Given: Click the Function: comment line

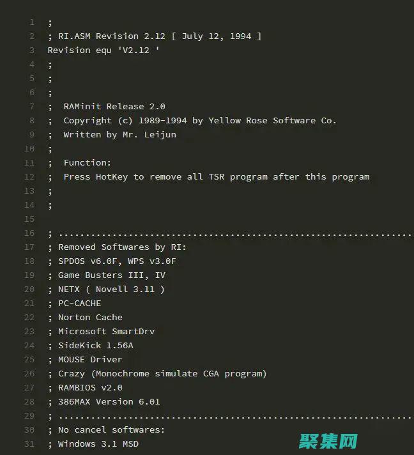Looking at the screenshot, I should [87, 162].
